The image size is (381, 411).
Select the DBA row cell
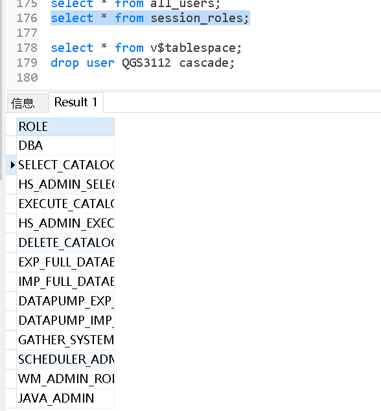(x=65, y=145)
